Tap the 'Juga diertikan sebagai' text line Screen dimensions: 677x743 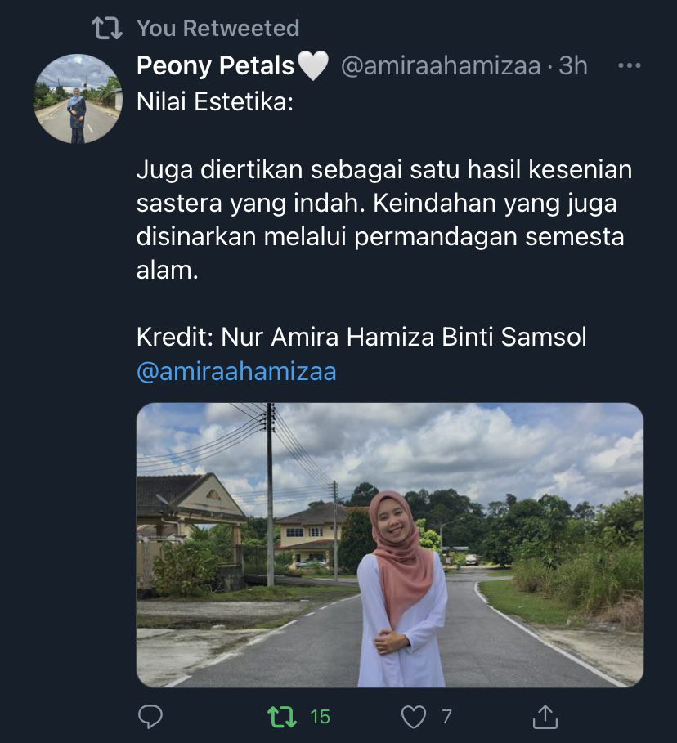click(x=384, y=170)
